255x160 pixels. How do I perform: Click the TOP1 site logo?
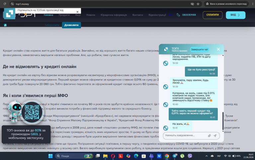coord(9,14)
